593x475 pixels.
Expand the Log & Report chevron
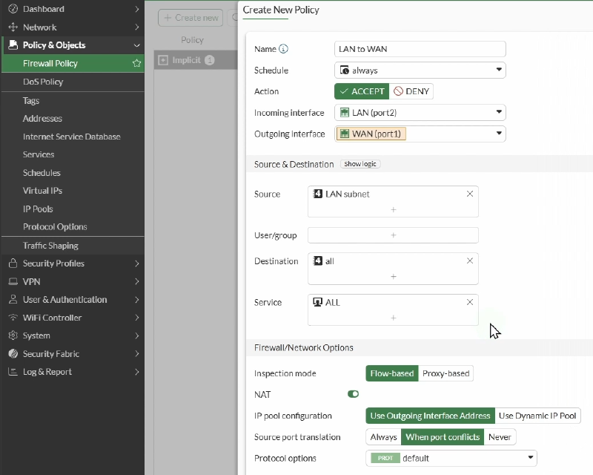pyautogui.click(x=137, y=372)
